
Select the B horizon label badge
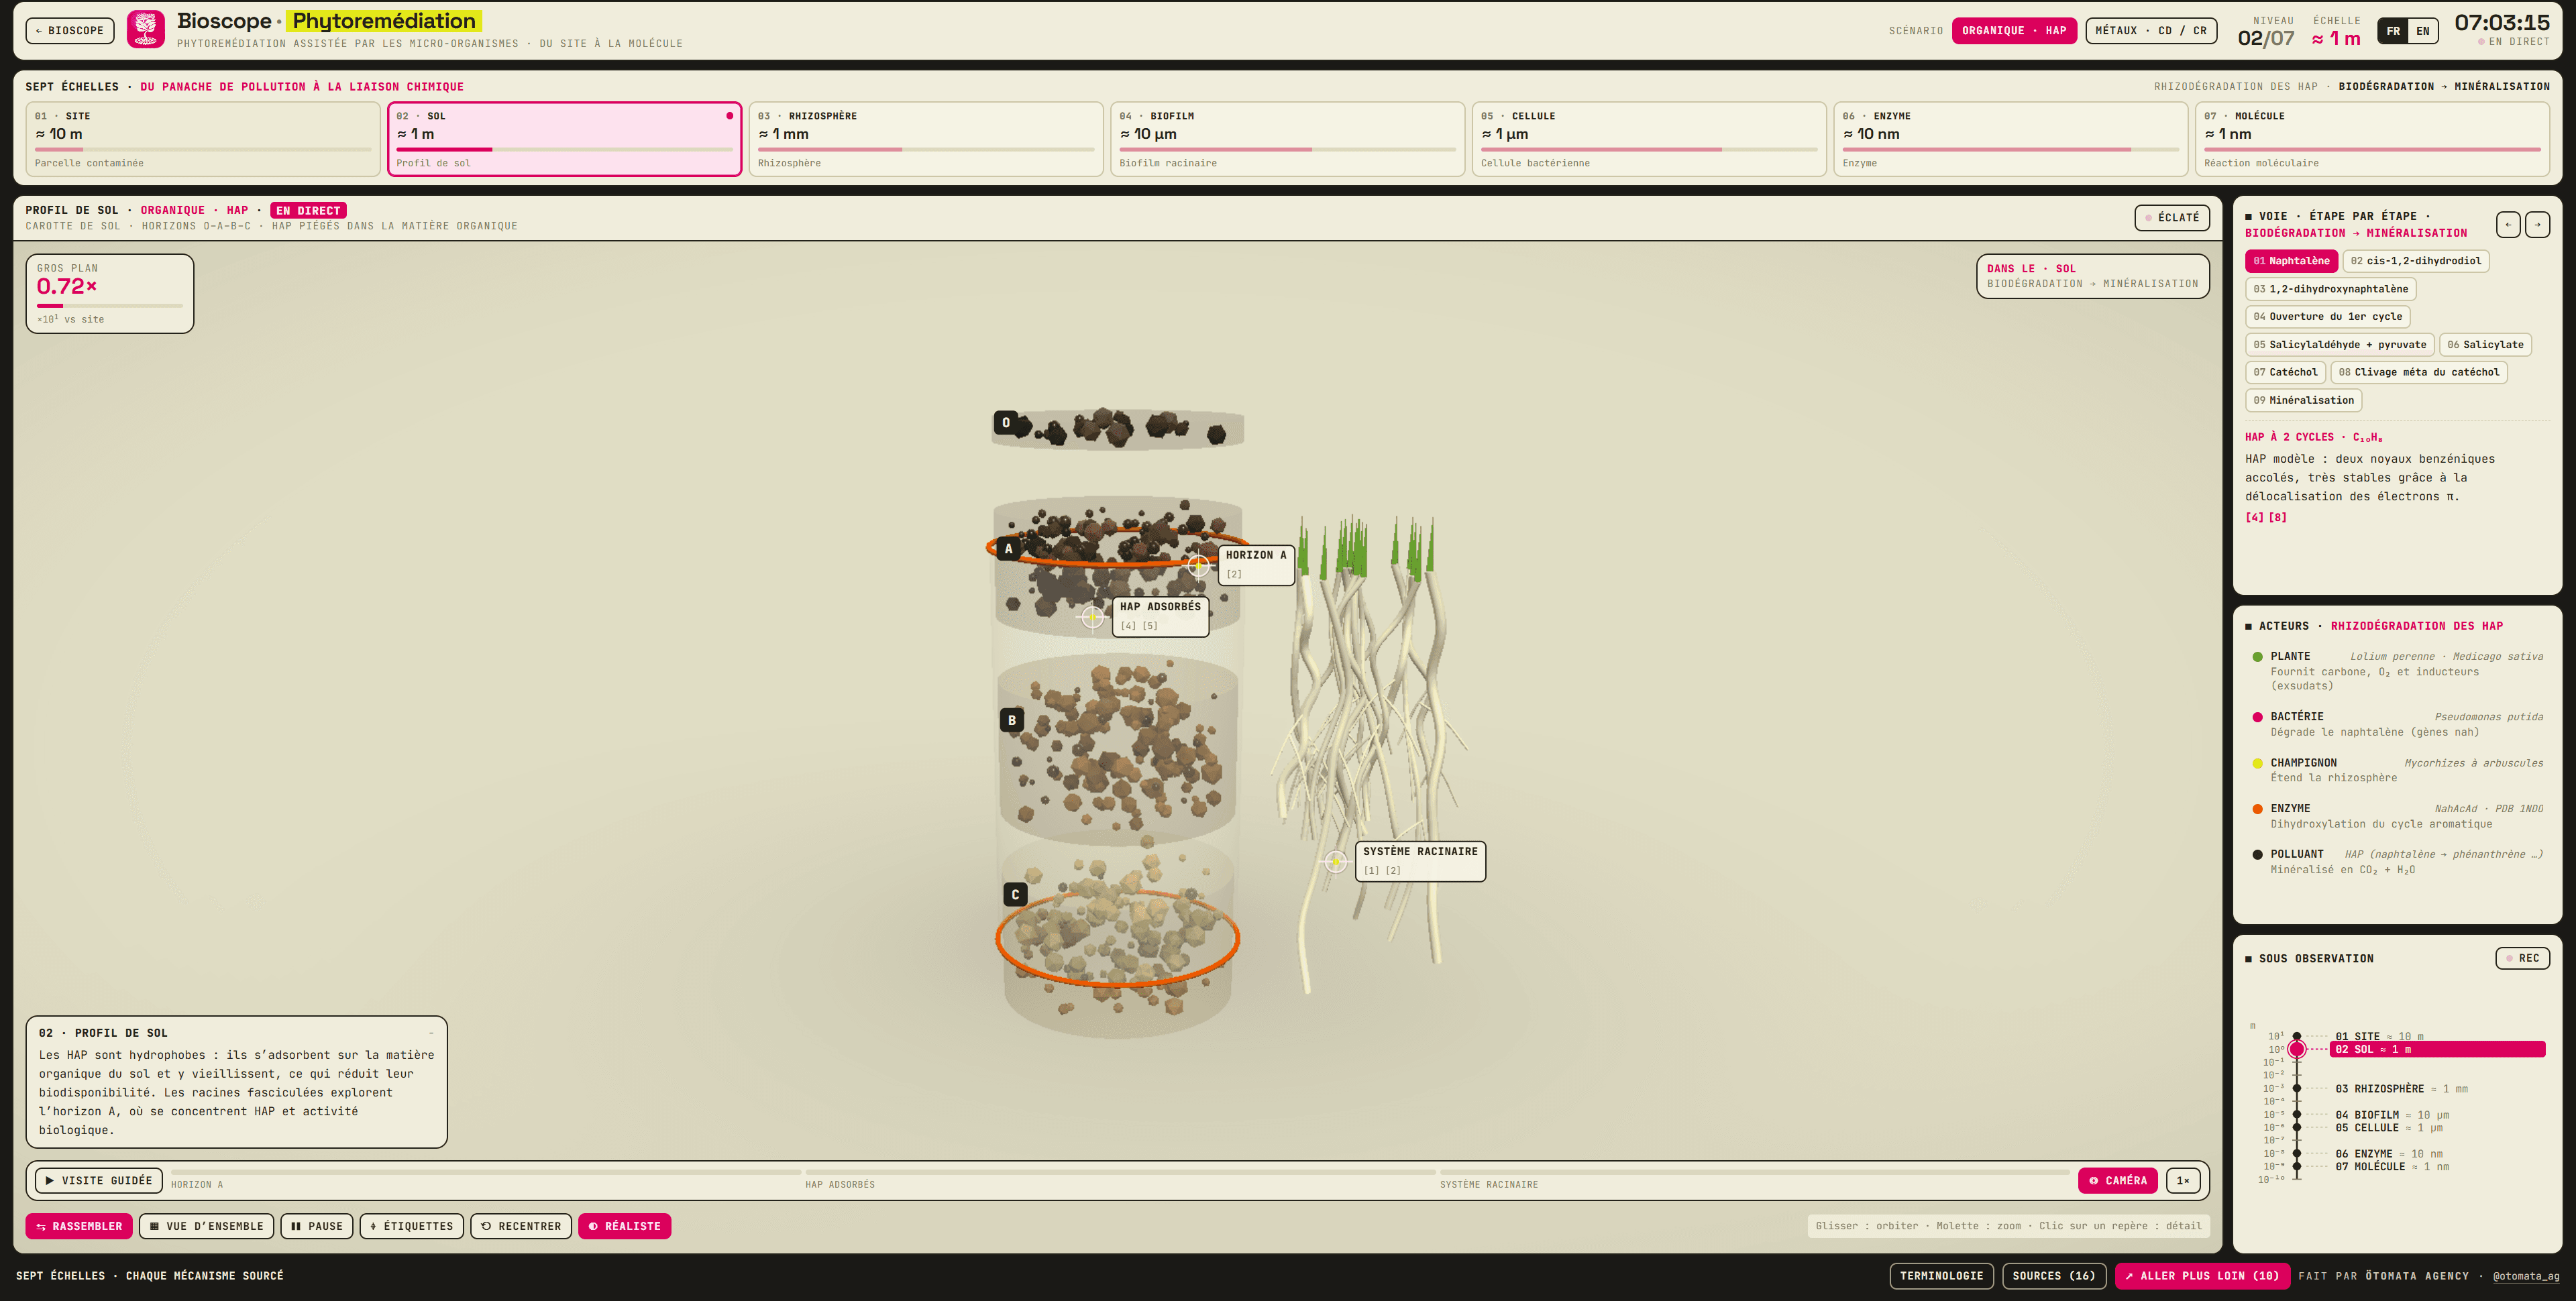[1012, 720]
